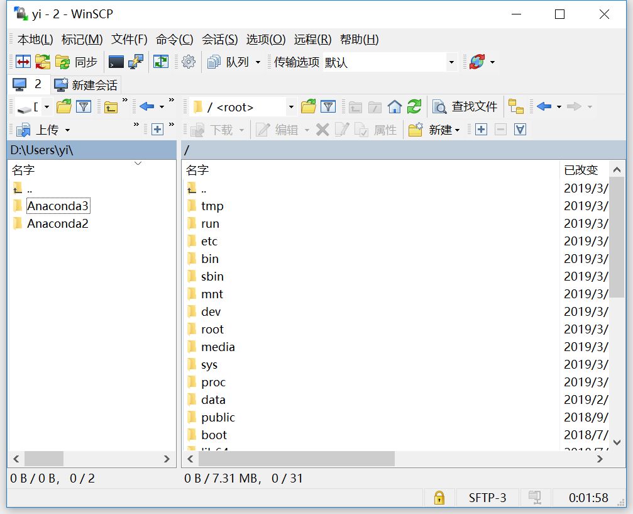633x514 pixels.
Task: Click the Compare Directories toolbar icon
Action: pyautogui.click(x=23, y=62)
